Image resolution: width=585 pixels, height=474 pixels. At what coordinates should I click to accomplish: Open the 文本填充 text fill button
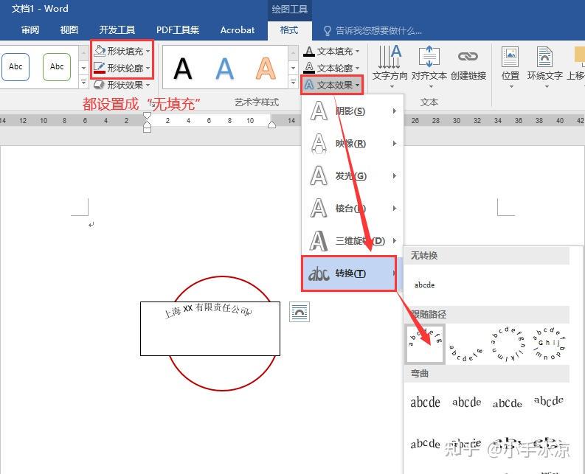click(x=332, y=51)
